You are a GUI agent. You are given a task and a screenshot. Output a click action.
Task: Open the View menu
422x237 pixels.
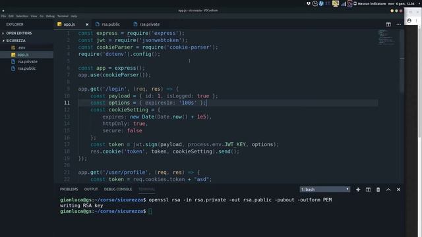click(x=34, y=16)
